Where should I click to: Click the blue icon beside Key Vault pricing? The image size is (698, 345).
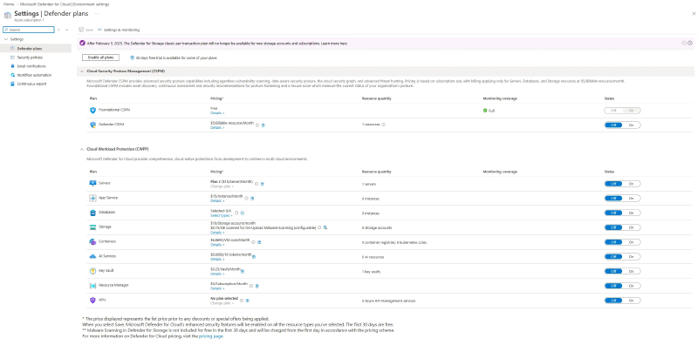tap(243, 271)
